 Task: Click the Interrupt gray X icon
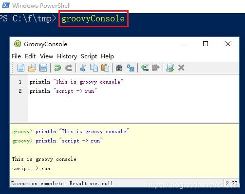tap(181, 68)
